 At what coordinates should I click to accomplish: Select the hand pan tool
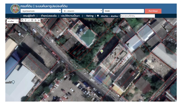(x=22, y=20)
